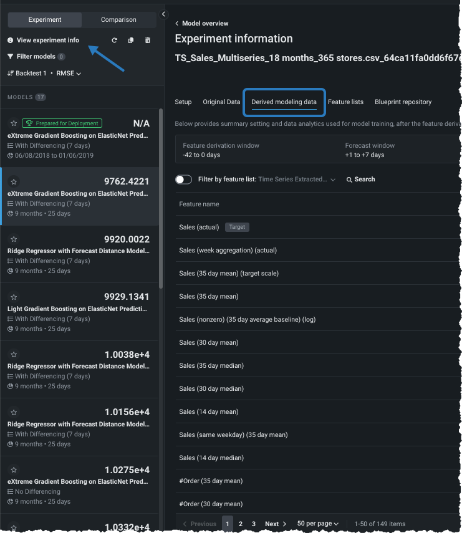Star the 9920.0022 Ridge Regressor model
The width and height of the screenshot is (462, 533).
(14, 239)
